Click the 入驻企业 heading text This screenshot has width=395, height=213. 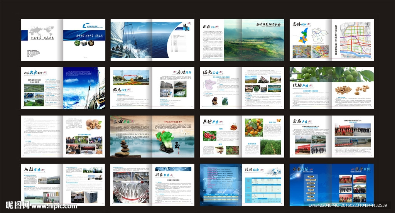point(32,170)
